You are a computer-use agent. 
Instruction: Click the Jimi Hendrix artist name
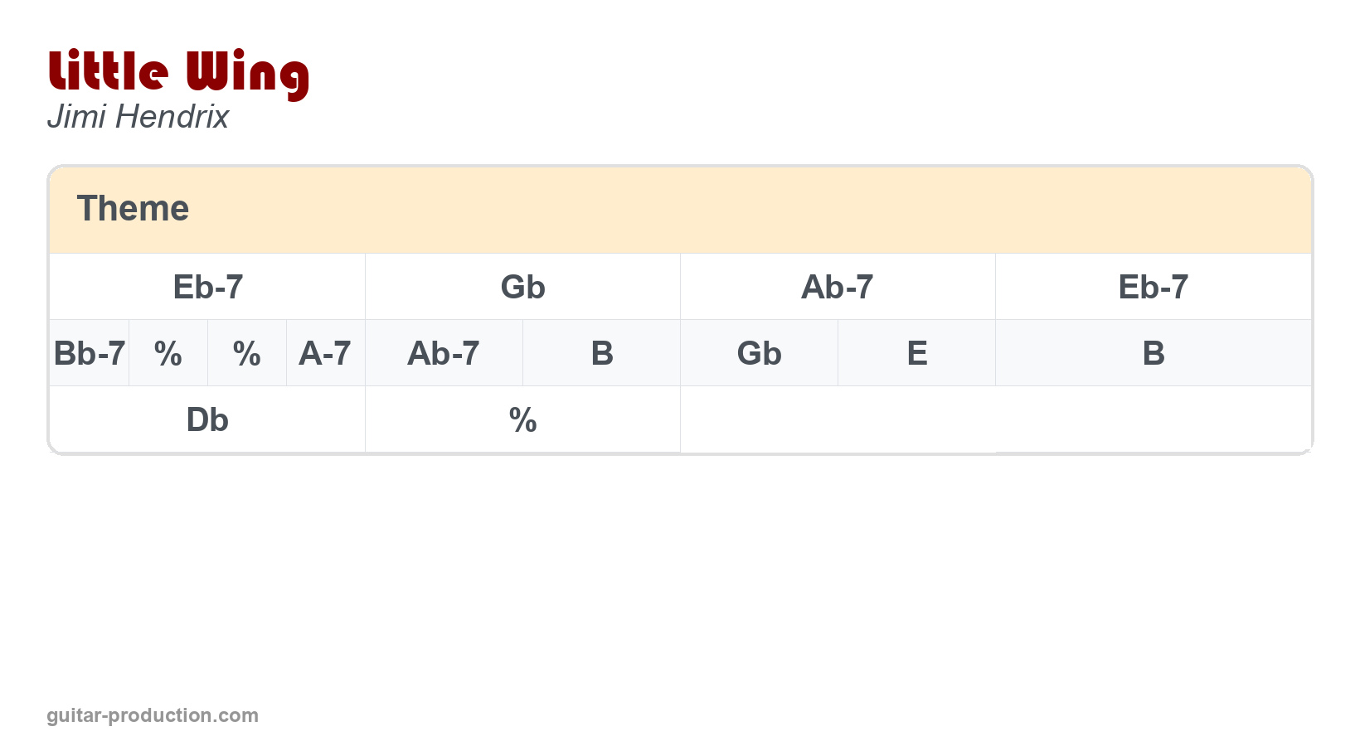138,117
